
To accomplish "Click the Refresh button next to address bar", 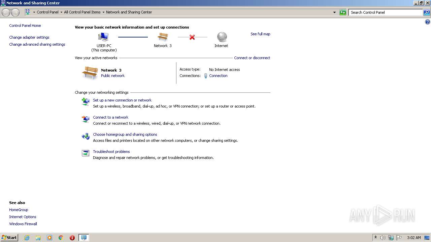I will tap(343, 12).
